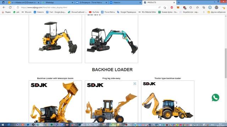This screenshot has width=227, height=127.
Task: Open the browser profile avatar
Action: 216,7
